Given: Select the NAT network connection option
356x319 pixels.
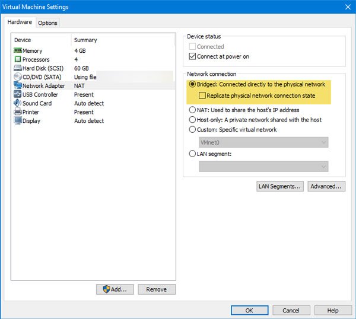Looking at the screenshot, I should pos(192,110).
